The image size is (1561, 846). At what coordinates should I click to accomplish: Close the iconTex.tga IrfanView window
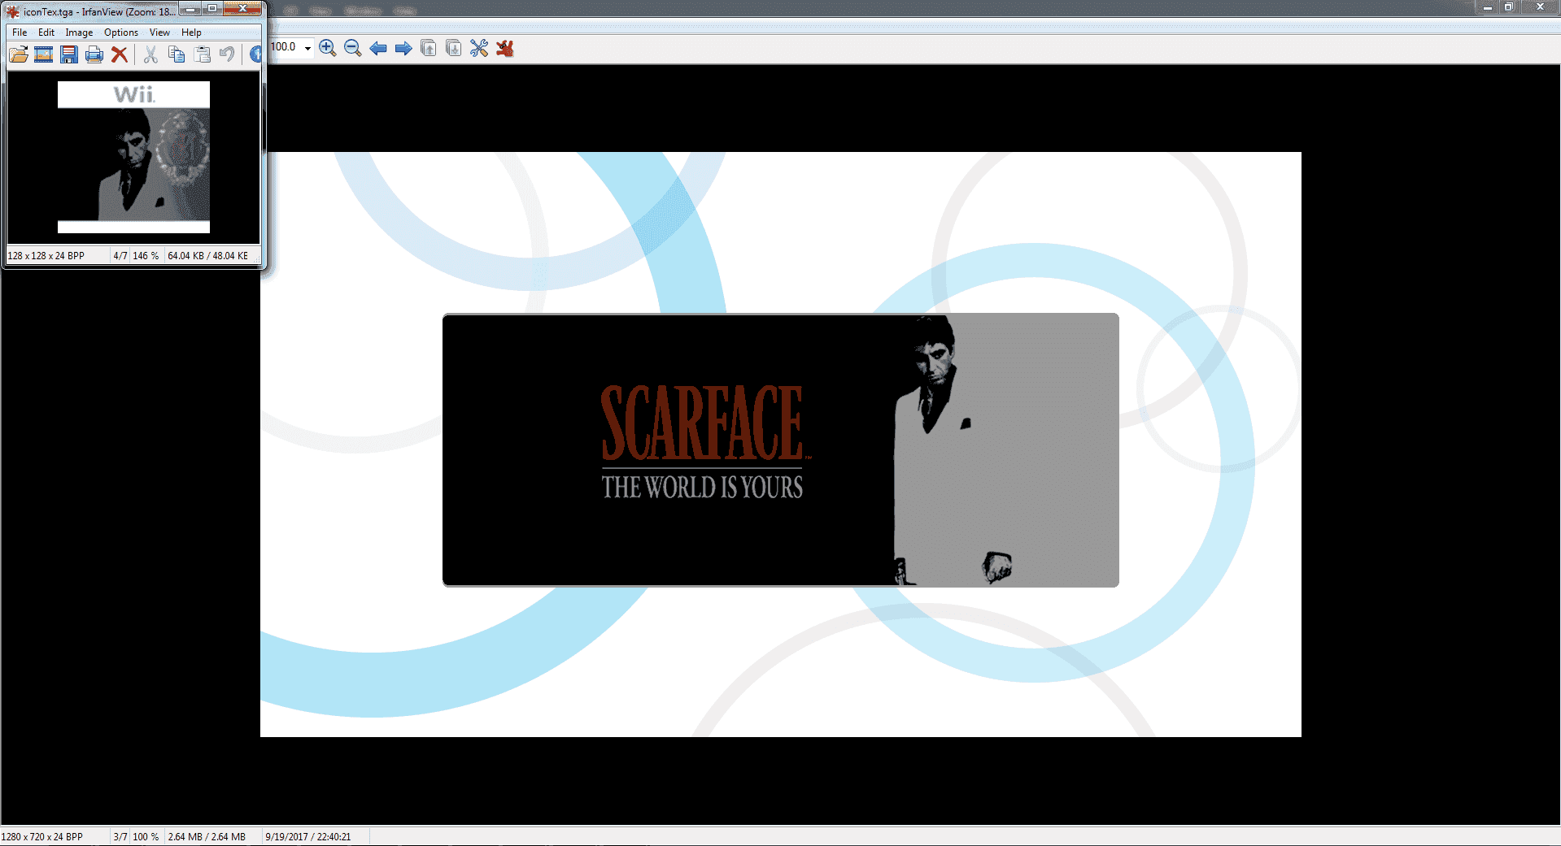(x=242, y=9)
